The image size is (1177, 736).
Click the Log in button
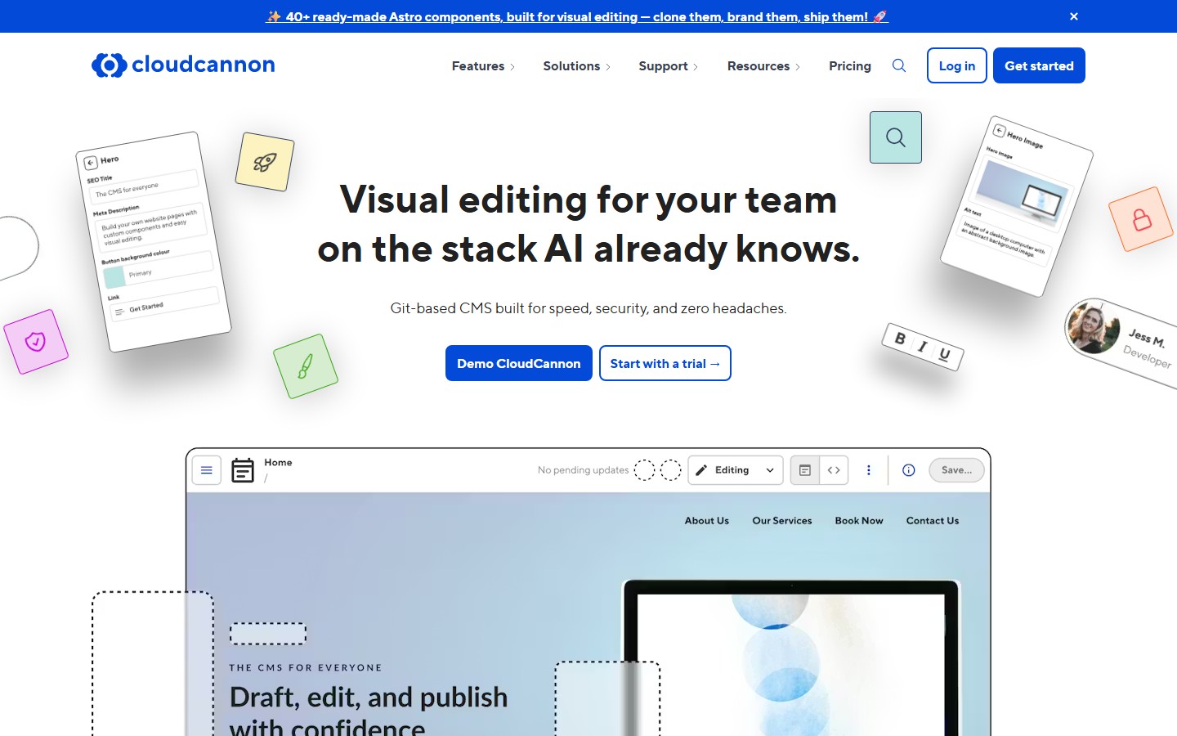pos(957,65)
